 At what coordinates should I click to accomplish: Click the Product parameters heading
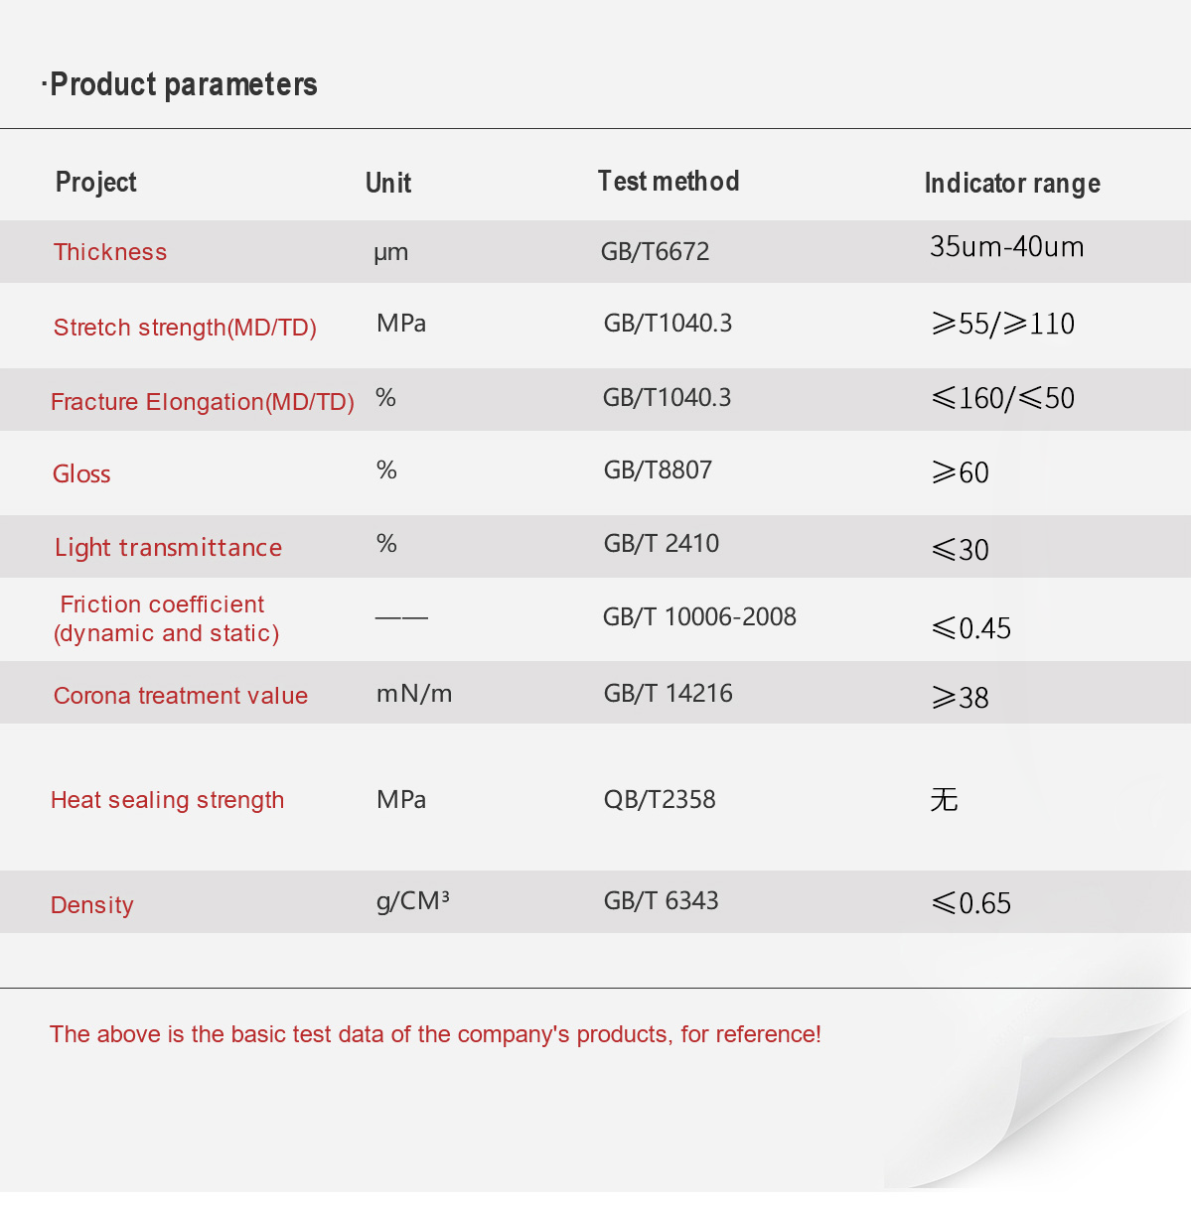coord(179,84)
